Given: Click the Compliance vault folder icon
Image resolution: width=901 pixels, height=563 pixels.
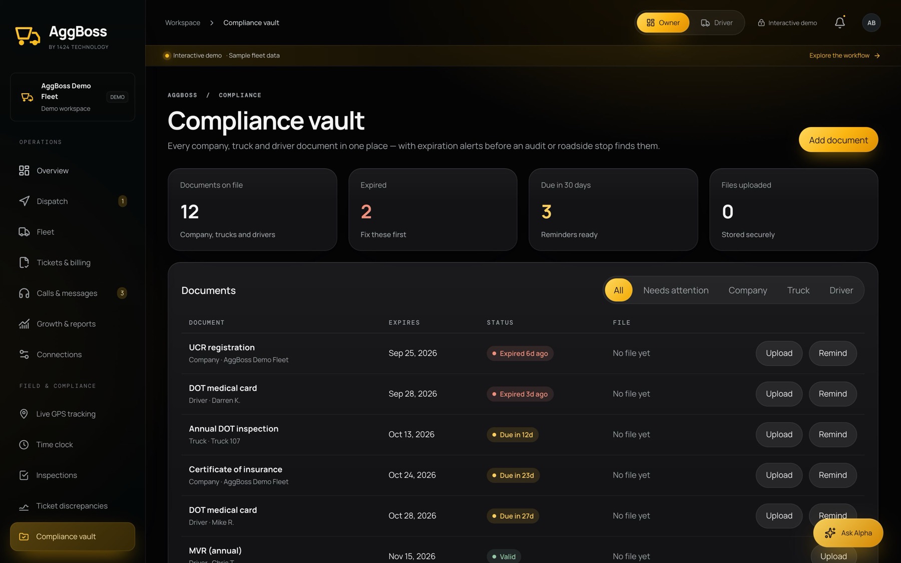Looking at the screenshot, I should pyautogui.click(x=24, y=536).
